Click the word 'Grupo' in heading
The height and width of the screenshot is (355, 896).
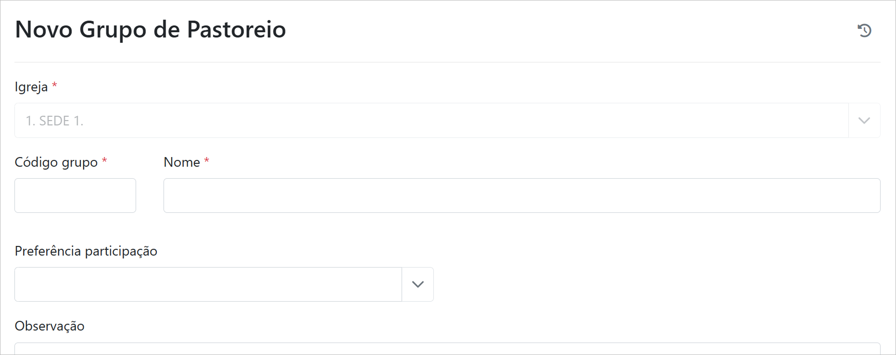pos(113,30)
